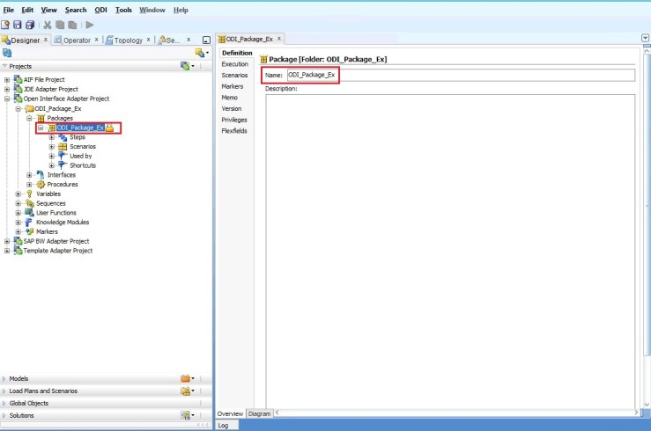Screen dimensions: 651x431
Task: Expand the AIF File Project node
Action: (7, 80)
